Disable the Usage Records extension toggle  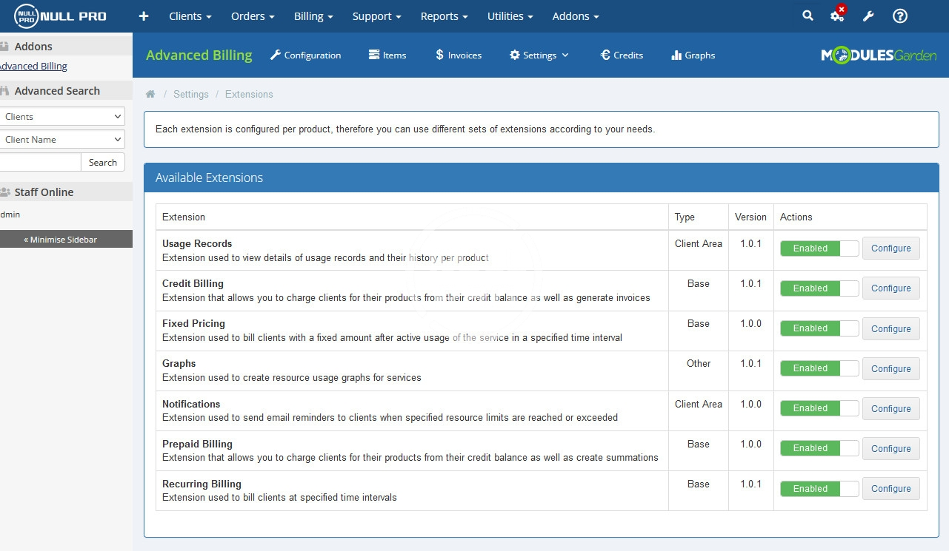pyautogui.click(x=819, y=249)
